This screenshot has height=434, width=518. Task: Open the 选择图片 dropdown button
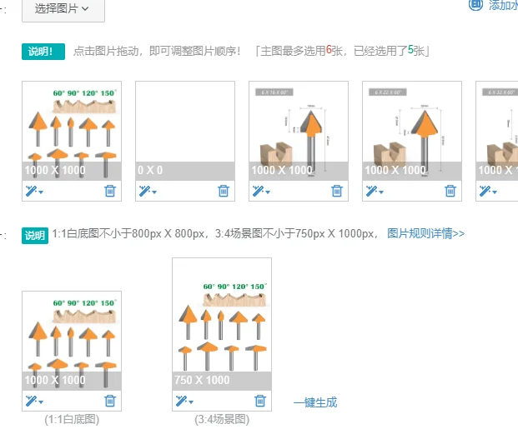[63, 9]
